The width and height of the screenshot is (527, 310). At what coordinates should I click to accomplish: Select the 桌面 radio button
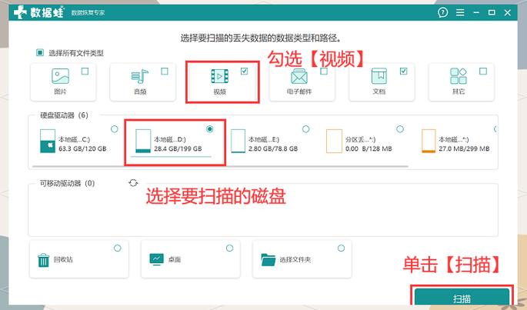tap(229, 248)
